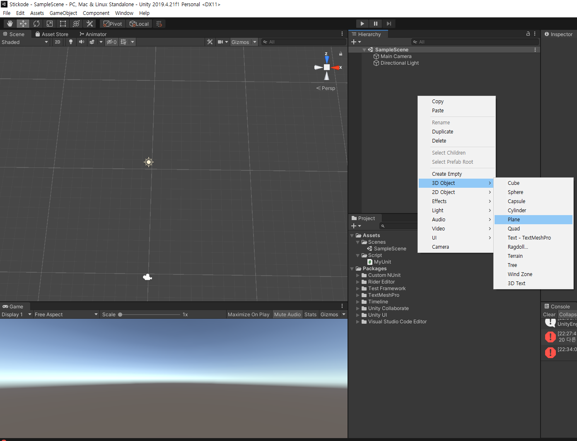Open the Inspector tab
This screenshot has width=577, height=441.
[x=559, y=34]
